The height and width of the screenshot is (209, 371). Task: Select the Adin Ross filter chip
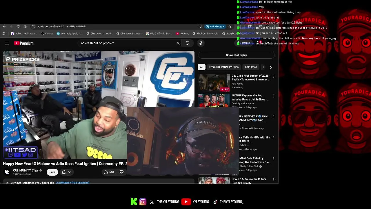(251, 67)
